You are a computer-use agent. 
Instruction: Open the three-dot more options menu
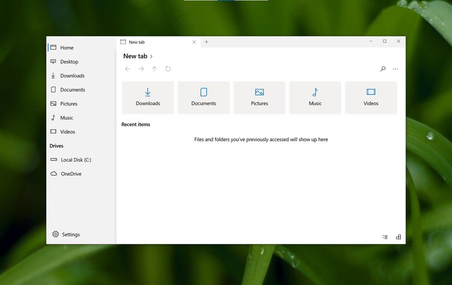(x=395, y=69)
